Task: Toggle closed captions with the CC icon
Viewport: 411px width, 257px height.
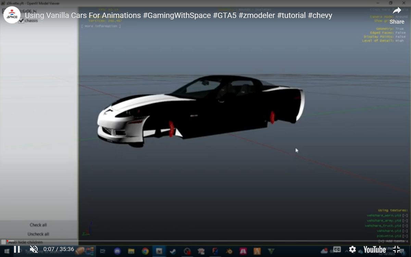Action: pos(337,249)
